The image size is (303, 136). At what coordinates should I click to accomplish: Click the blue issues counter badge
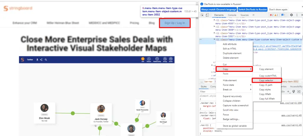coord(283,15)
